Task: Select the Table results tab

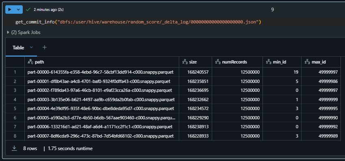Action: pos(18,48)
